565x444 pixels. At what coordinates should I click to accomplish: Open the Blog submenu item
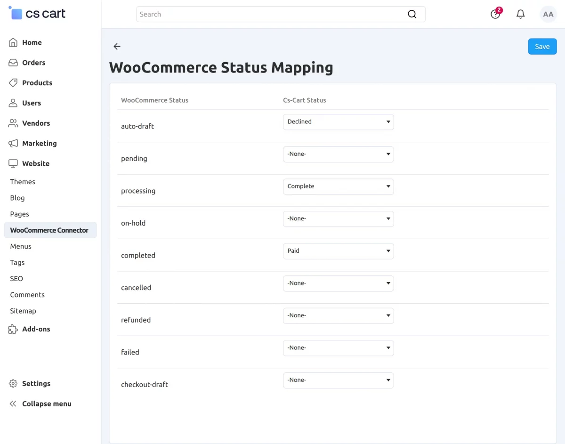click(x=17, y=198)
